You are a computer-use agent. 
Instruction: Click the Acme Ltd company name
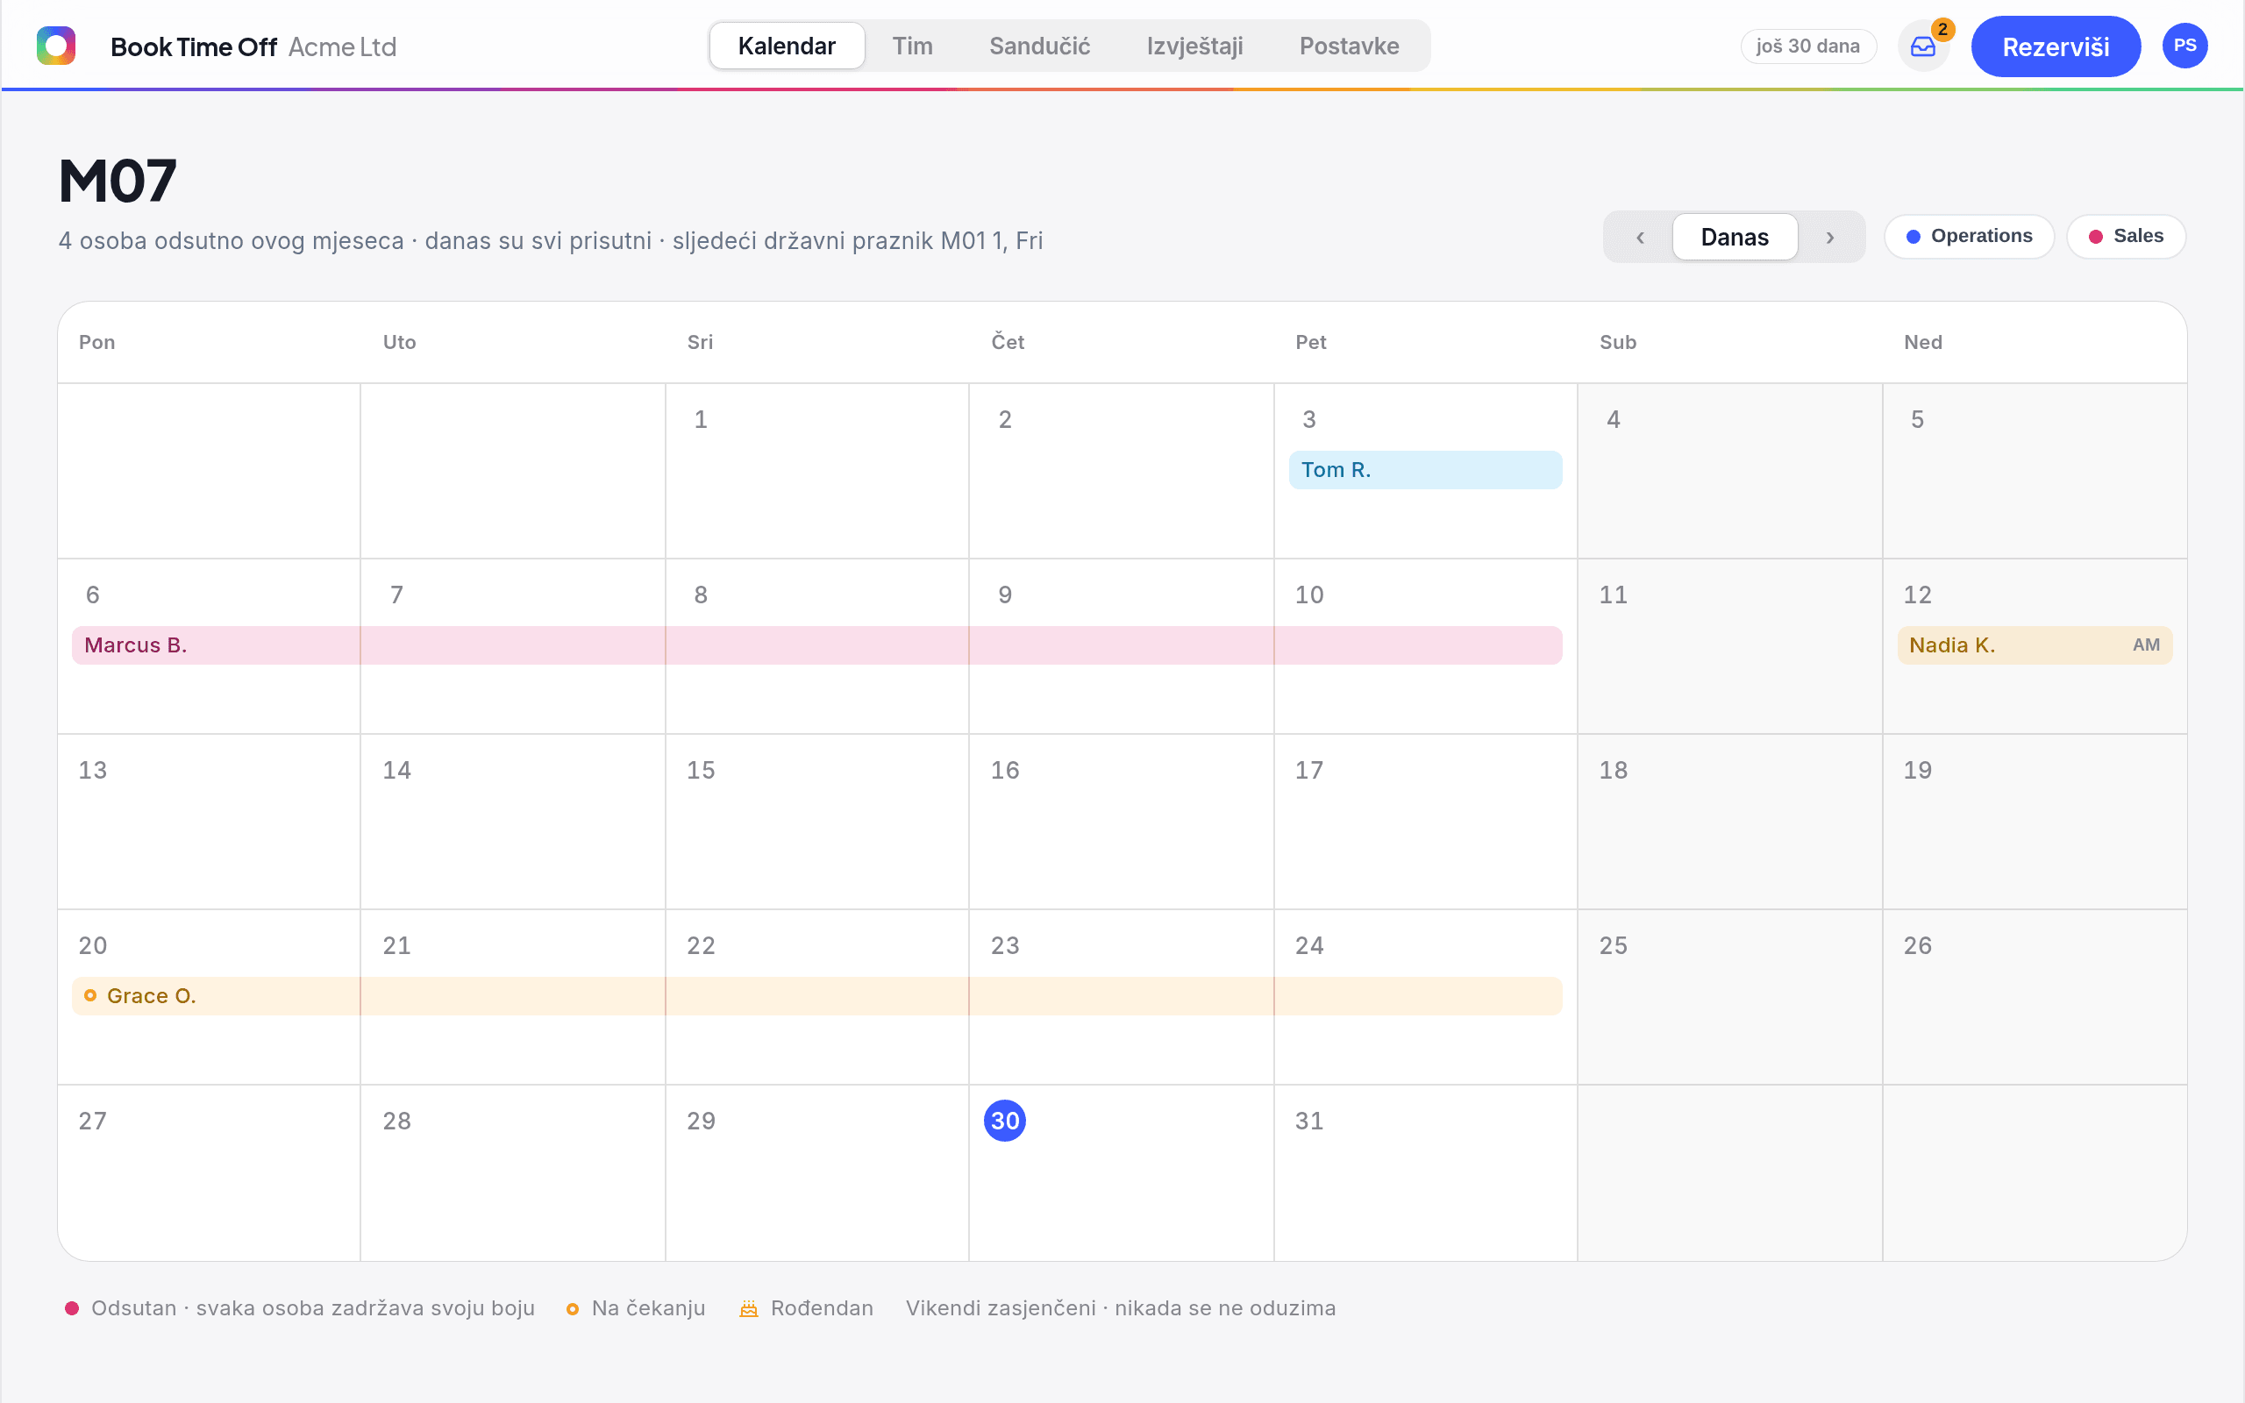point(342,46)
